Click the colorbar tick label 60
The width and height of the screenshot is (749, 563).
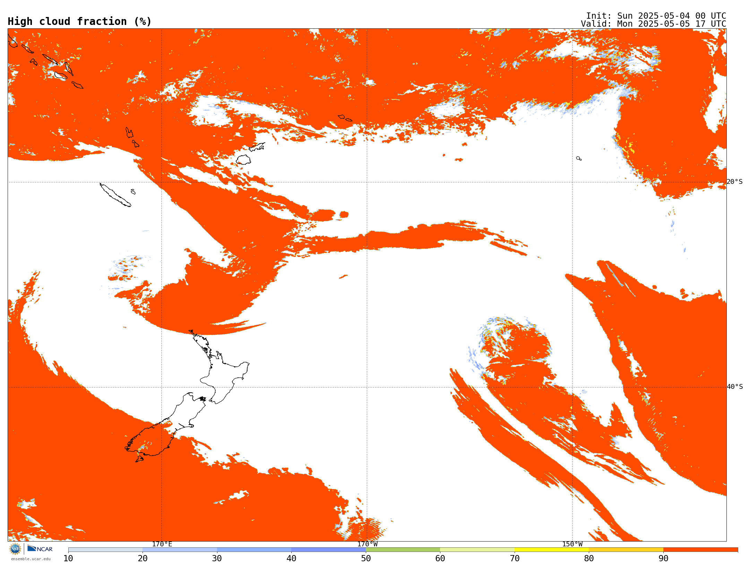(x=440, y=558)
